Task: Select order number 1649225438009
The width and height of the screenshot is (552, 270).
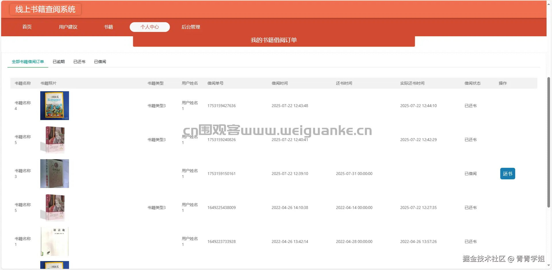Action: (222, 208)
